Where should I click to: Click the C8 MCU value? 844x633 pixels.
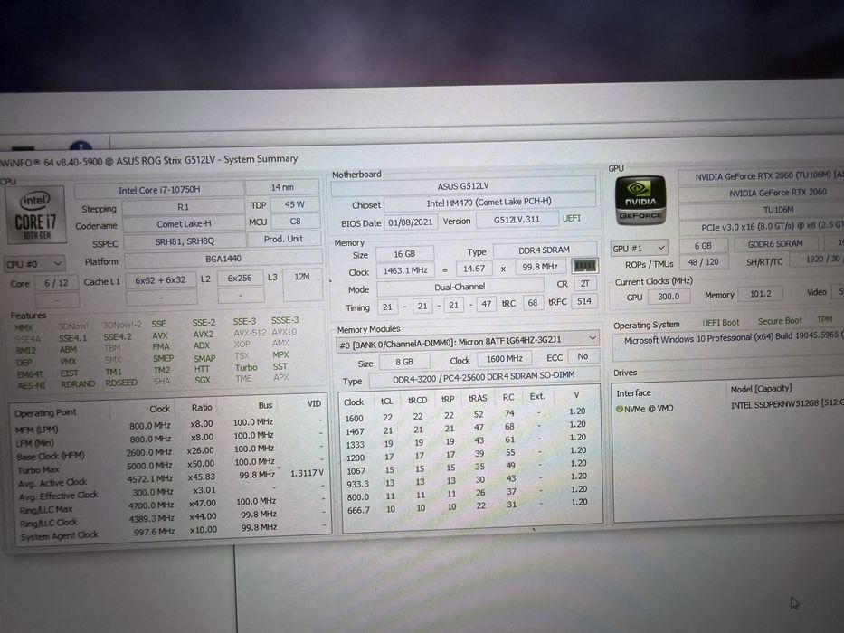pos(295,222)
